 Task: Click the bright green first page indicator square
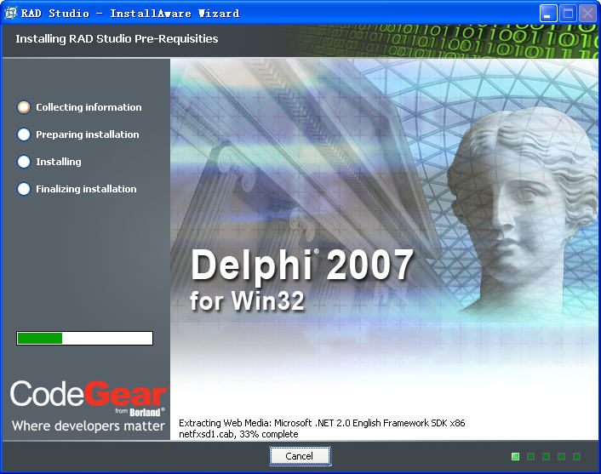tap(516, 456)
